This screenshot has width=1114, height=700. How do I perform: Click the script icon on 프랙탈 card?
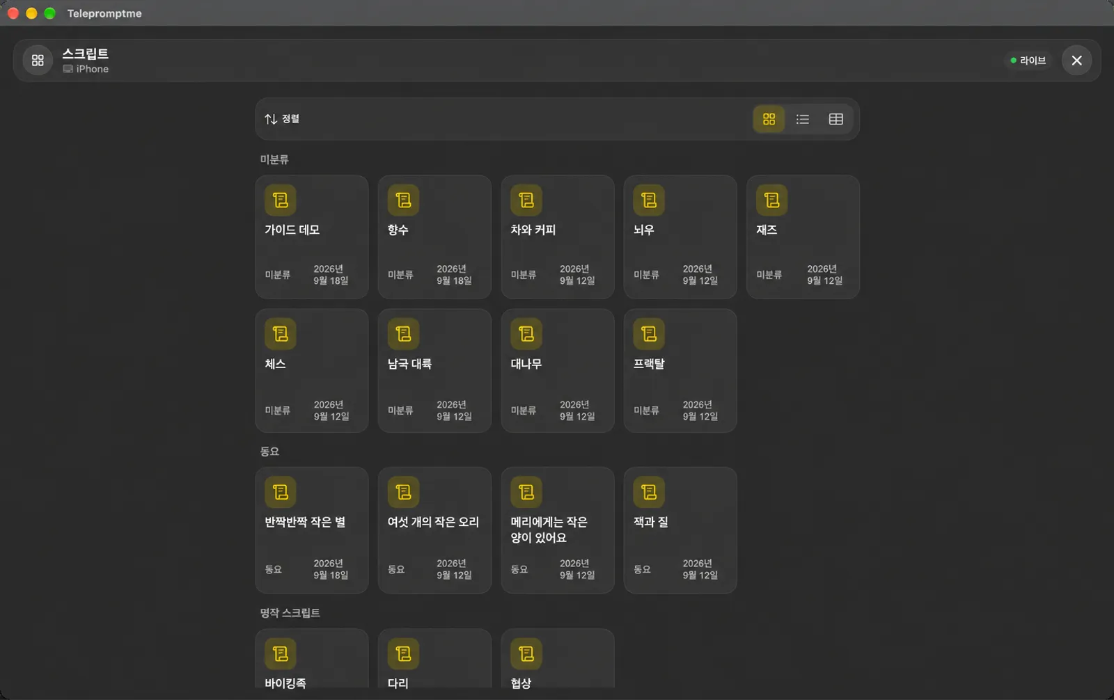click(649, 334)
